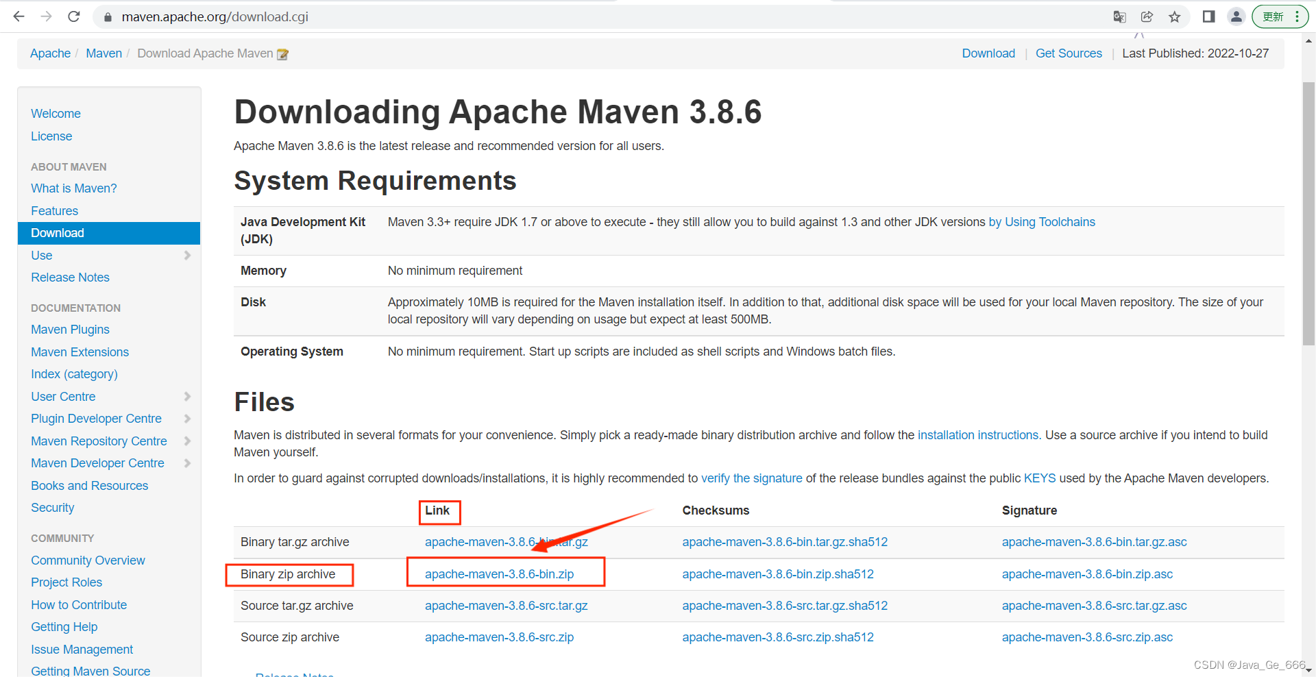Click the Download link in the top bar
1316x677 pixels.
(x=988, y=53)
